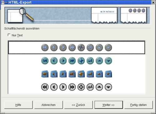Select the black outline overview compass icon
156x114 pixels.
[81, 87]
